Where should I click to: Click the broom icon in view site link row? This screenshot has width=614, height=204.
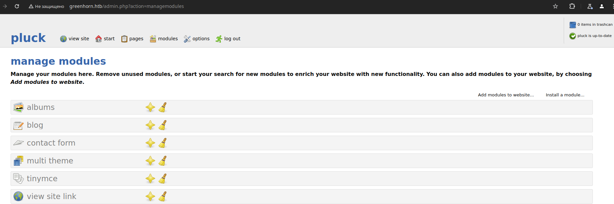(x=162, y=196)
